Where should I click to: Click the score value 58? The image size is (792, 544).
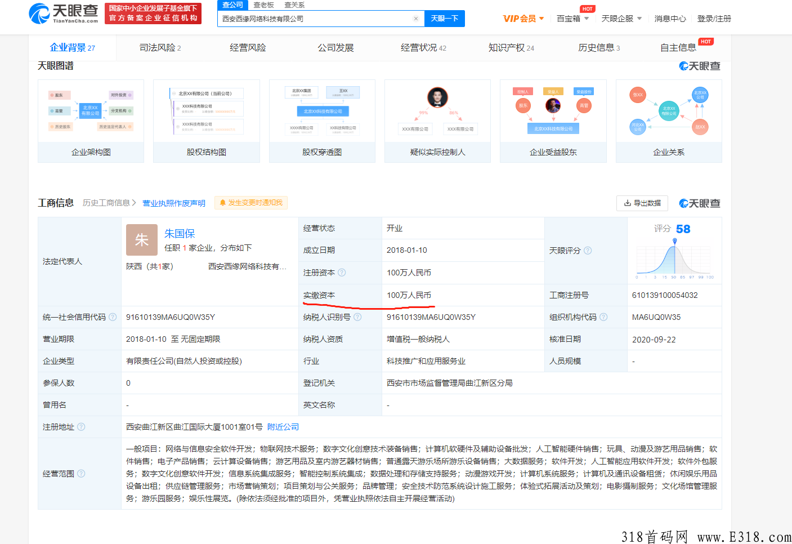683,229
